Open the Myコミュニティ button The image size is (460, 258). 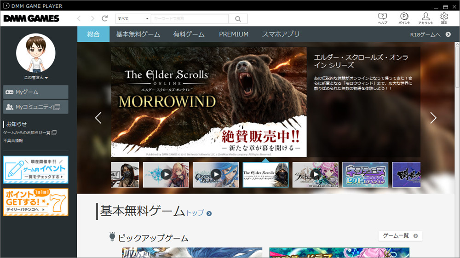point(36,107)
